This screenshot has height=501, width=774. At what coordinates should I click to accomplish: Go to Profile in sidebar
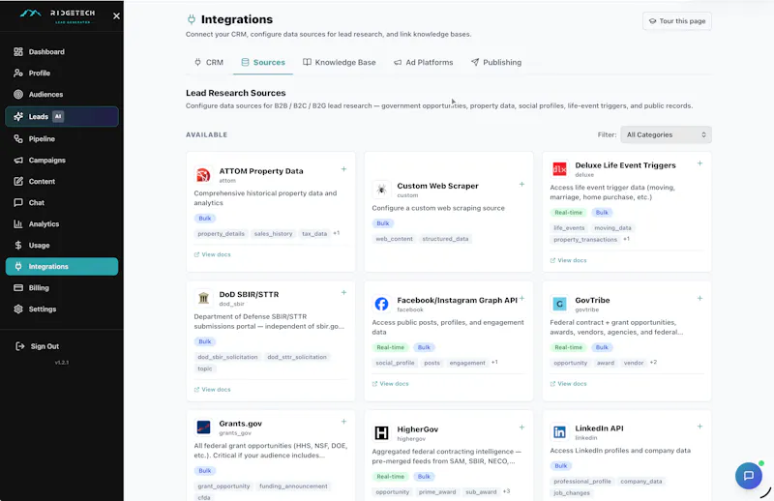[62, 74]
